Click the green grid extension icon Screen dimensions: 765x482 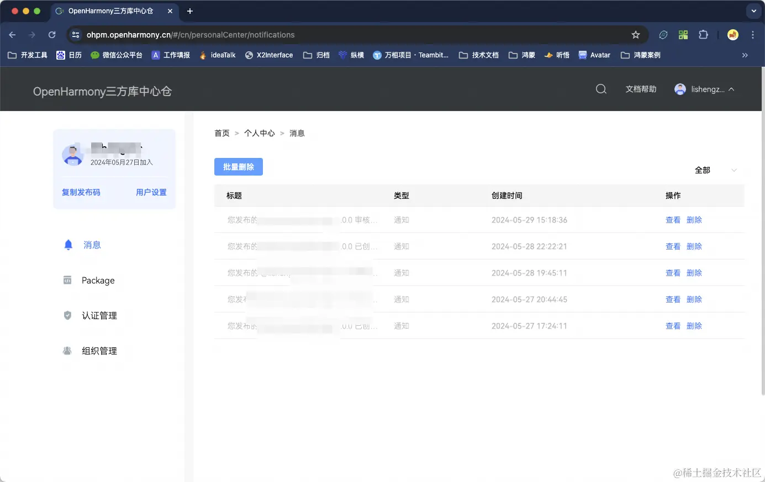click(683, 35)
